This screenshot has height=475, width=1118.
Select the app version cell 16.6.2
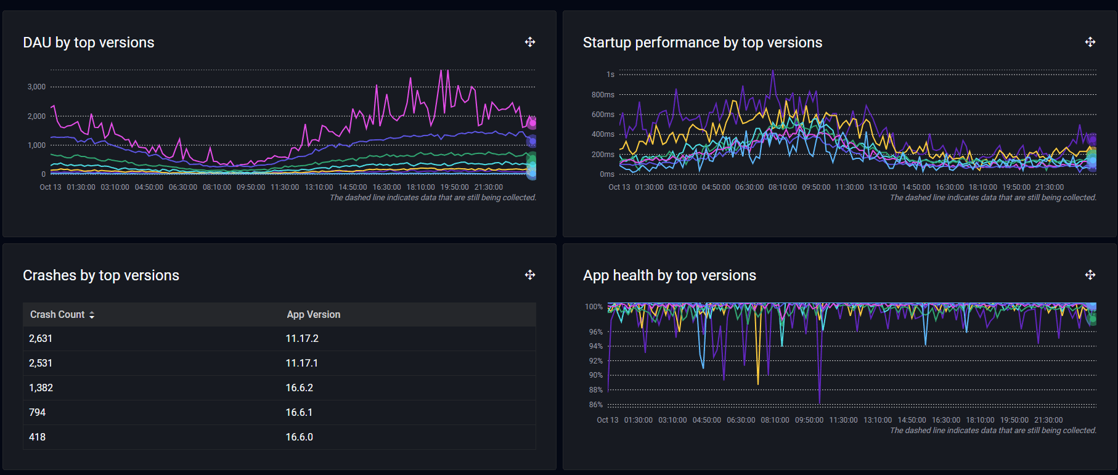(x=300, y=388)
